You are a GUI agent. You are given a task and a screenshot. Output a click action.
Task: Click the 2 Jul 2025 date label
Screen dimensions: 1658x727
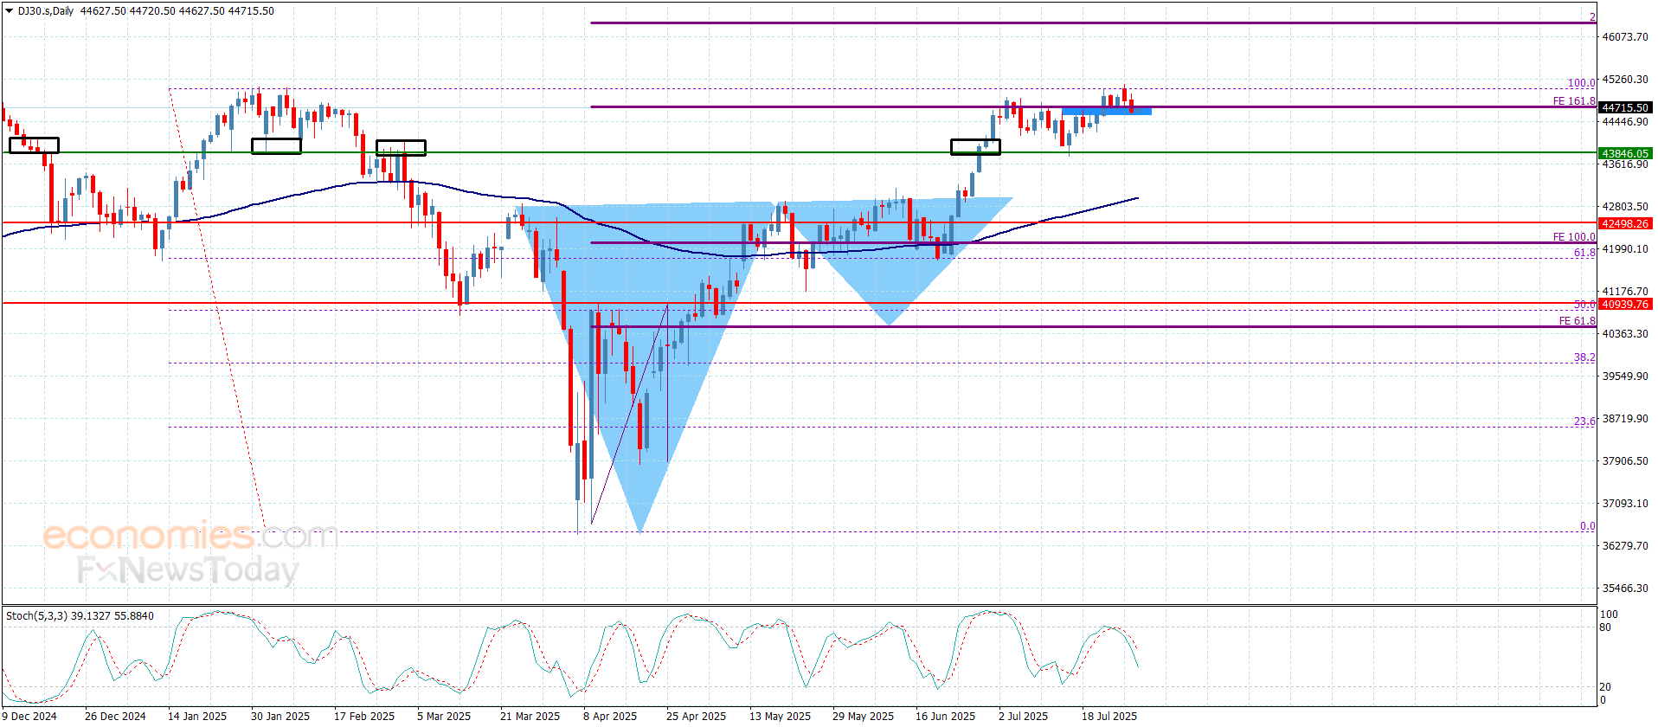(1023, 717)
